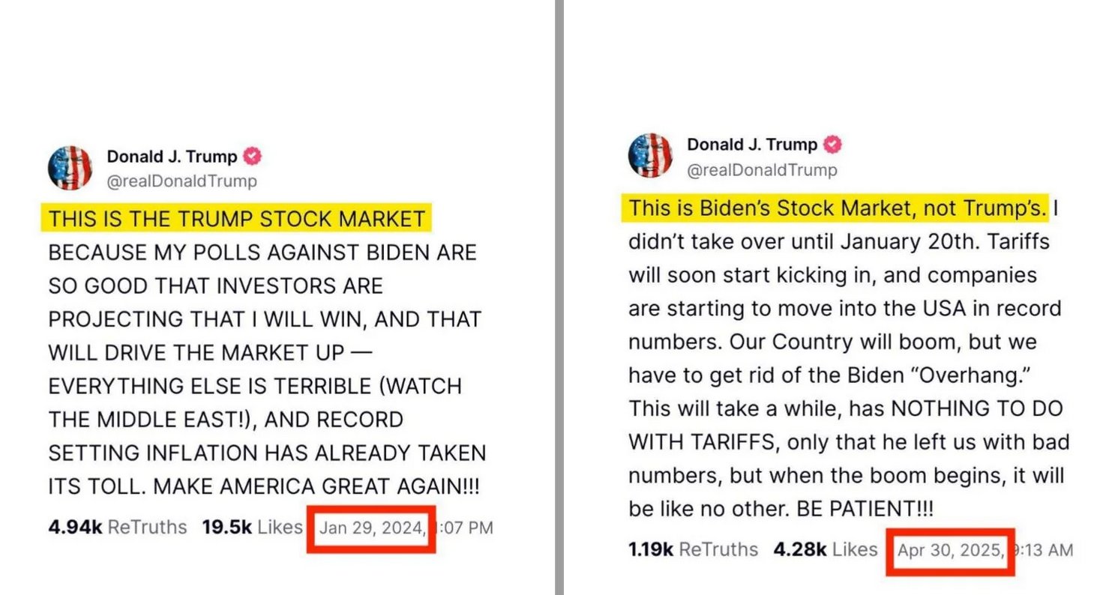The width and height of the screenshot is (1112, 595).
Task: Open @realDonaldTrump handle on right post
Action: point(762,170)
